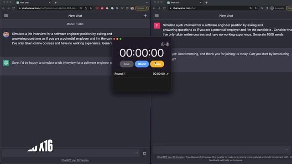This screenshot has height=164, width=292.
Task: Open ChatGPT Jan 30 Version link in left window
Action: 75,160
